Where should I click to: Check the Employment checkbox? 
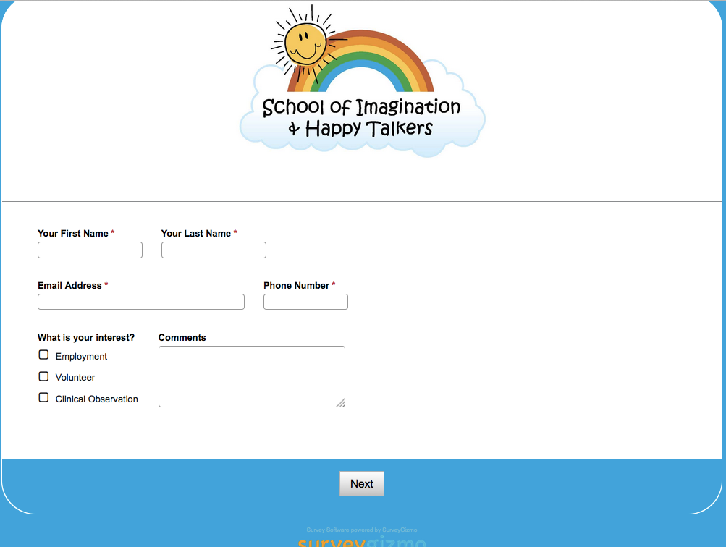[43, 355]
